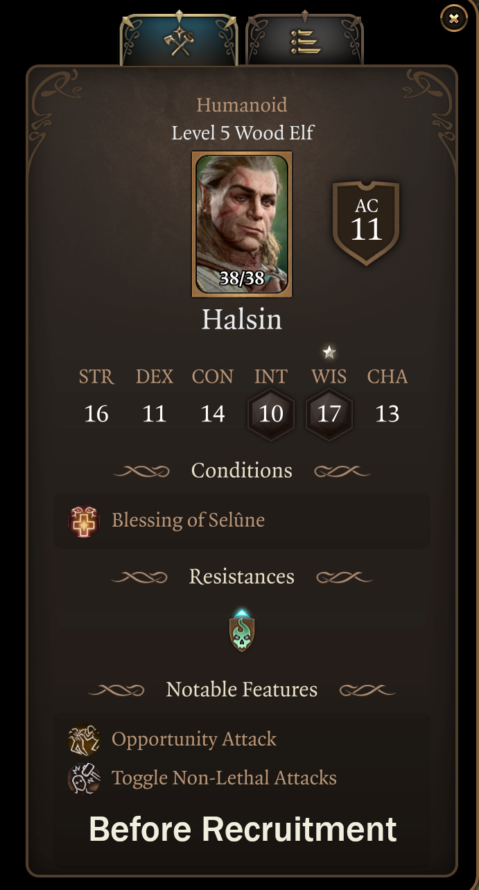The image size is (479, 890).
Task: Select the INT 10 hexagon badge
Action: click(271, 414)
